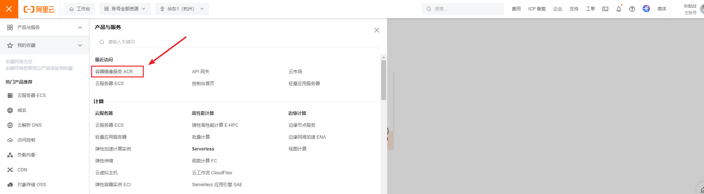
Task: Open Serverless 应用引擎 SAE
Action: tap(217, 185)
